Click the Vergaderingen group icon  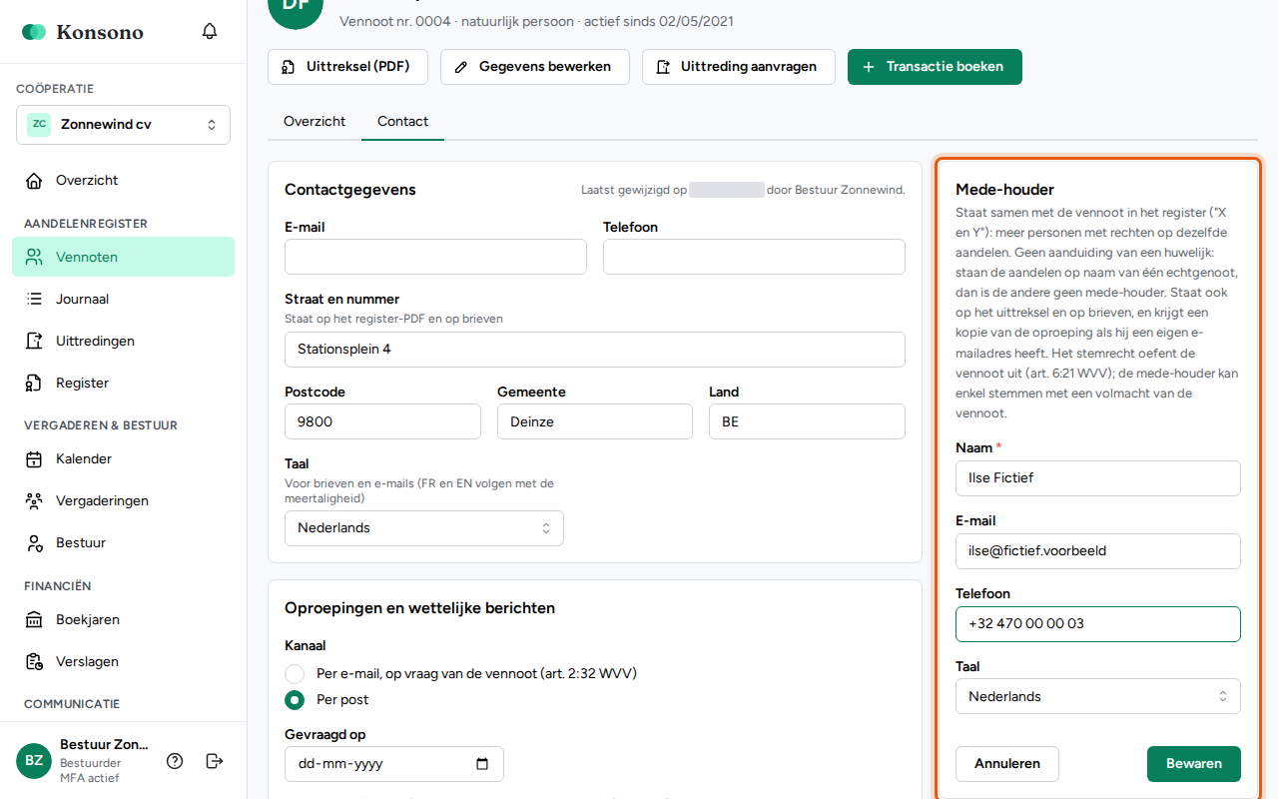pos(34,501)
